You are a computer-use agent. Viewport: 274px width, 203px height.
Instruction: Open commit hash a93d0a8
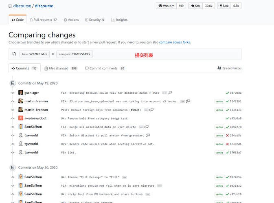pyautogui.click(x=236, y=118)
